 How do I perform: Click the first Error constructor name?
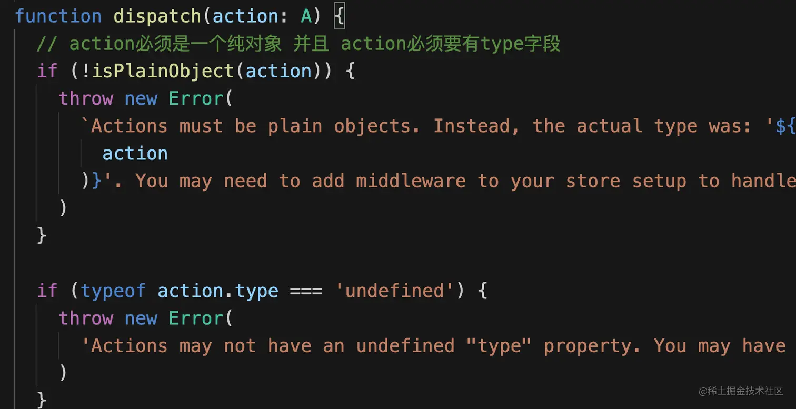[x=196, y=98]
